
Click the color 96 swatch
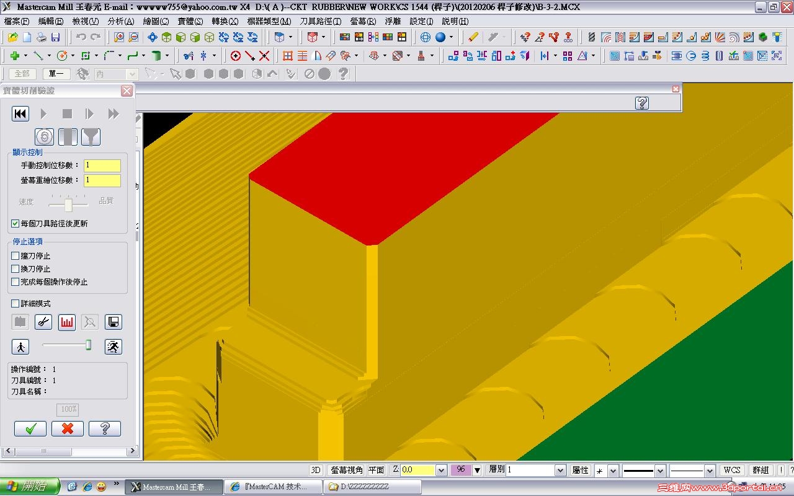tap(461, 470)
